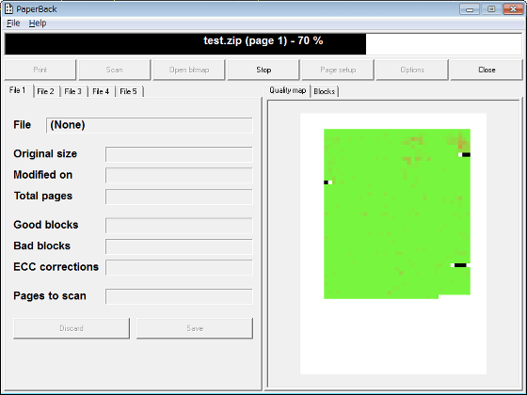The height and width of the screenshot is (395, 527).
Task: Switch to the File 3 tab
Action: (x=73, y=91)
